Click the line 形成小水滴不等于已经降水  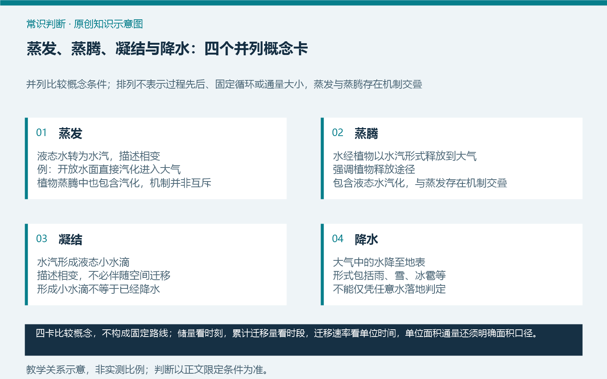99,289
